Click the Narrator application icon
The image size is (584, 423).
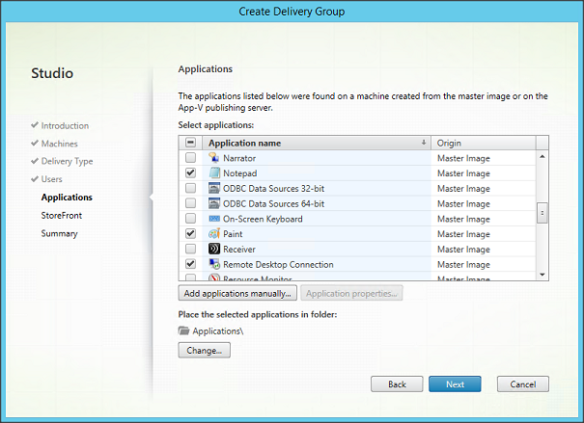coord(214,158)
